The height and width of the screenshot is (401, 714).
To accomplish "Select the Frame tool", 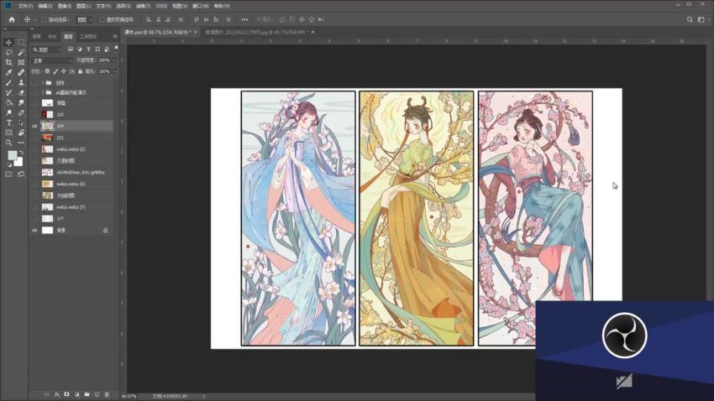I will [x=21, y=62].
